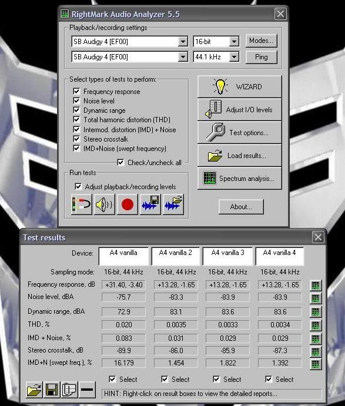Open the THD graph icon

point(315,326)
